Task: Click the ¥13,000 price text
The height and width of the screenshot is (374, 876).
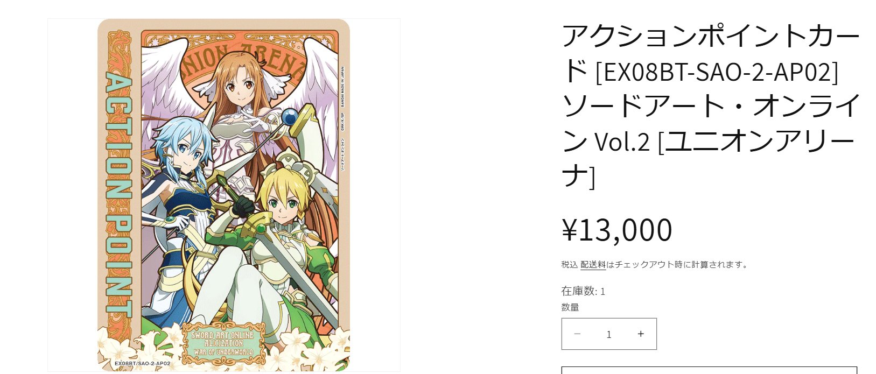Action: click(617, 230)
